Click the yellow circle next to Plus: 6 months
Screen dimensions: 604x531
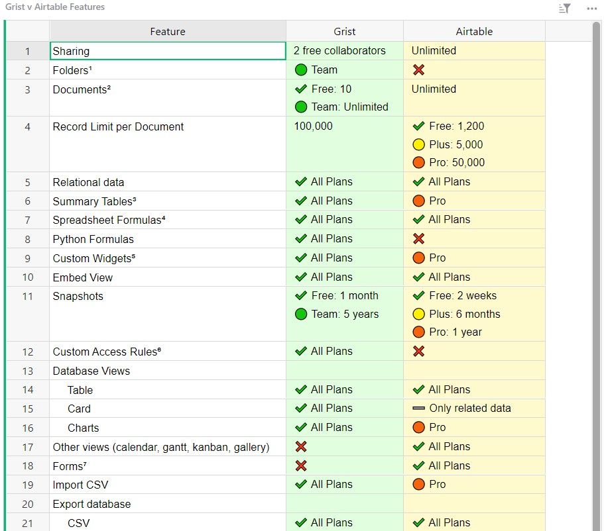(418, 314)
